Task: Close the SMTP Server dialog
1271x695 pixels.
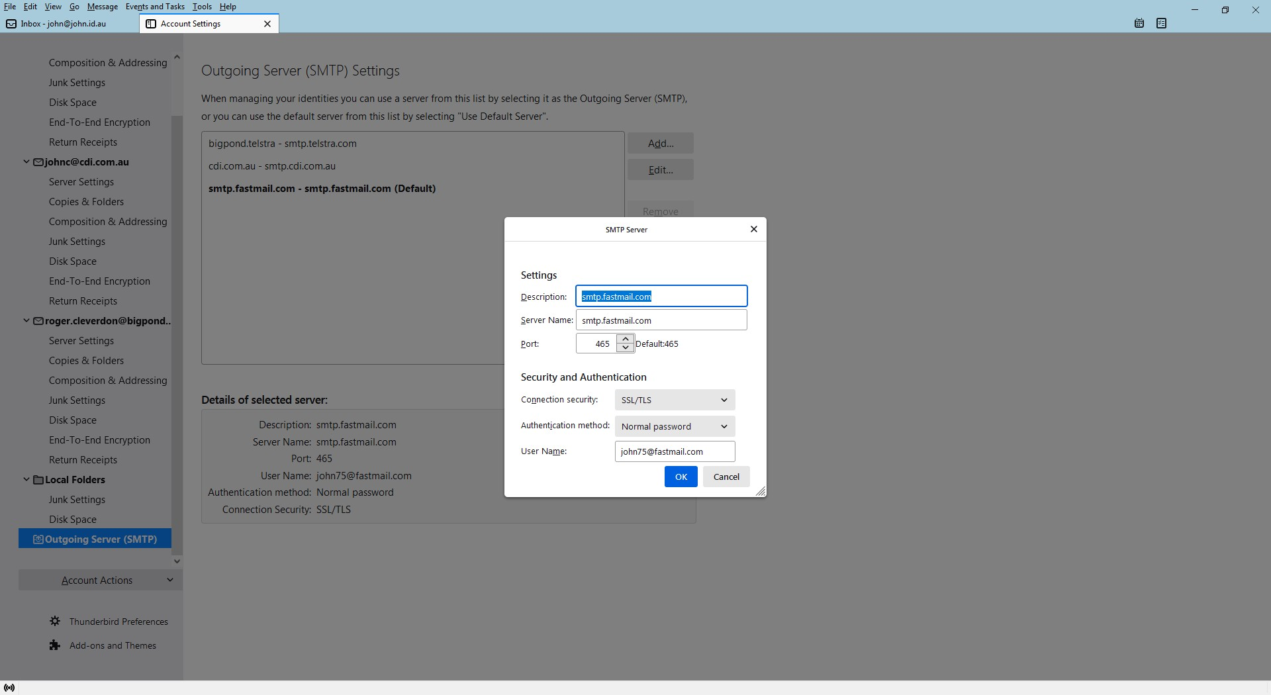Action: (753, 229)
